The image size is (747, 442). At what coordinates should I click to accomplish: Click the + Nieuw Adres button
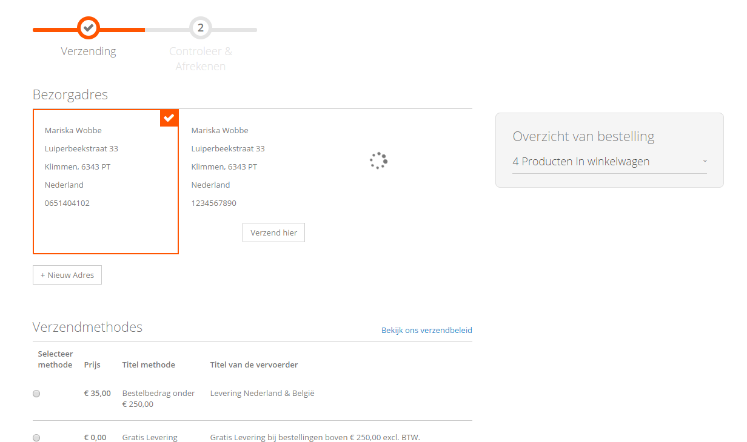pos(67,274)
